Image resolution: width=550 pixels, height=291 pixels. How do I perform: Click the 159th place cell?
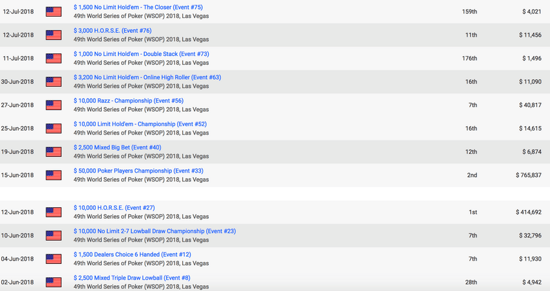pyautogui.click(x=469, y=12)
